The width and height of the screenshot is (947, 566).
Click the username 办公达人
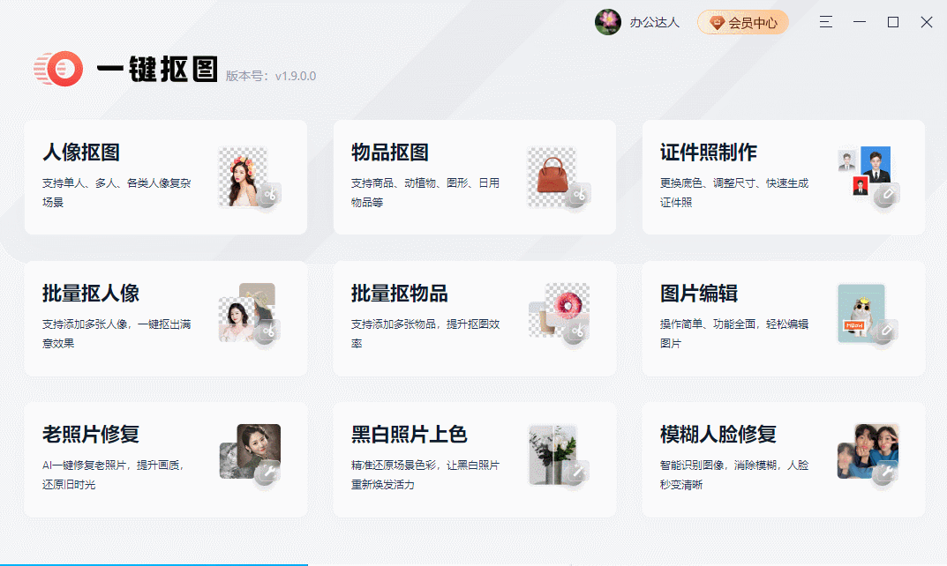[x=655, y=22]
